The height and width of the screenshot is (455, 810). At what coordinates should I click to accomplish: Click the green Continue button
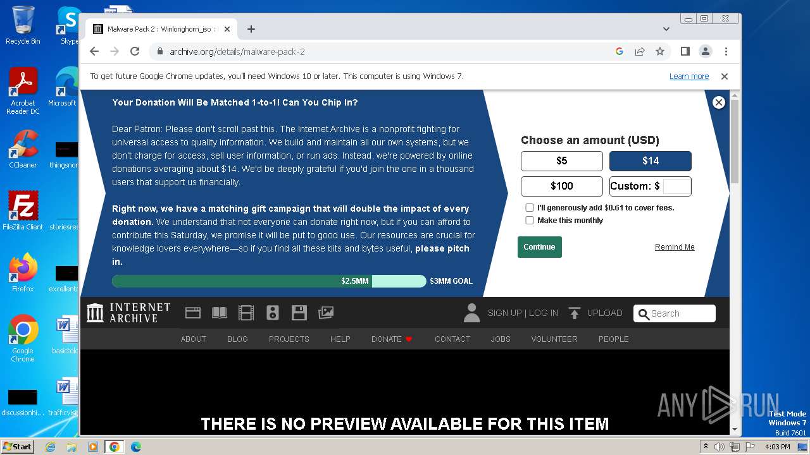[540, 247]
